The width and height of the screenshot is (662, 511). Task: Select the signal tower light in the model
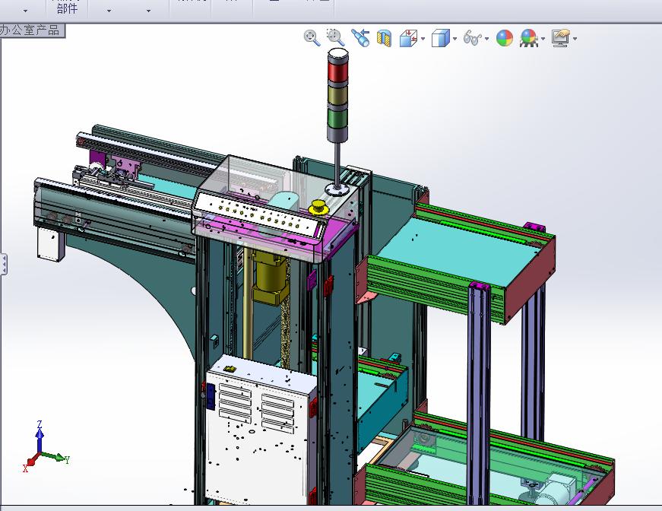click(x=338, y=95)
